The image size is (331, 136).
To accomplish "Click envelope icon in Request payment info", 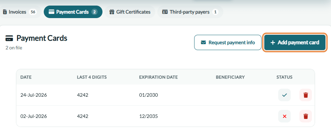I will (203, 42).
